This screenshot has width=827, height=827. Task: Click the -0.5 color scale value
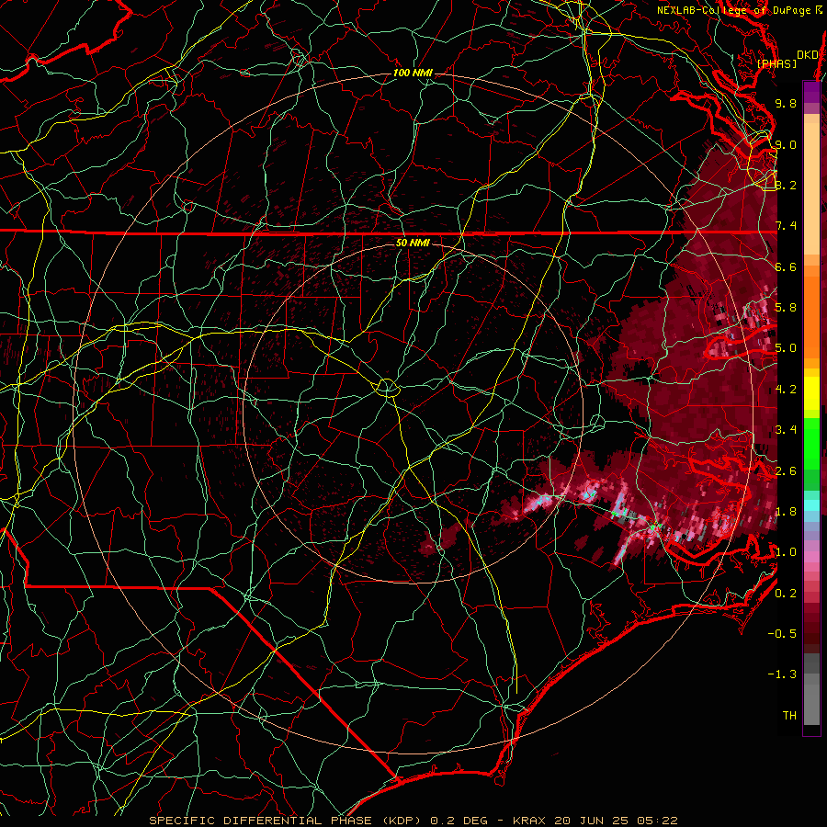tap(782, 634)
